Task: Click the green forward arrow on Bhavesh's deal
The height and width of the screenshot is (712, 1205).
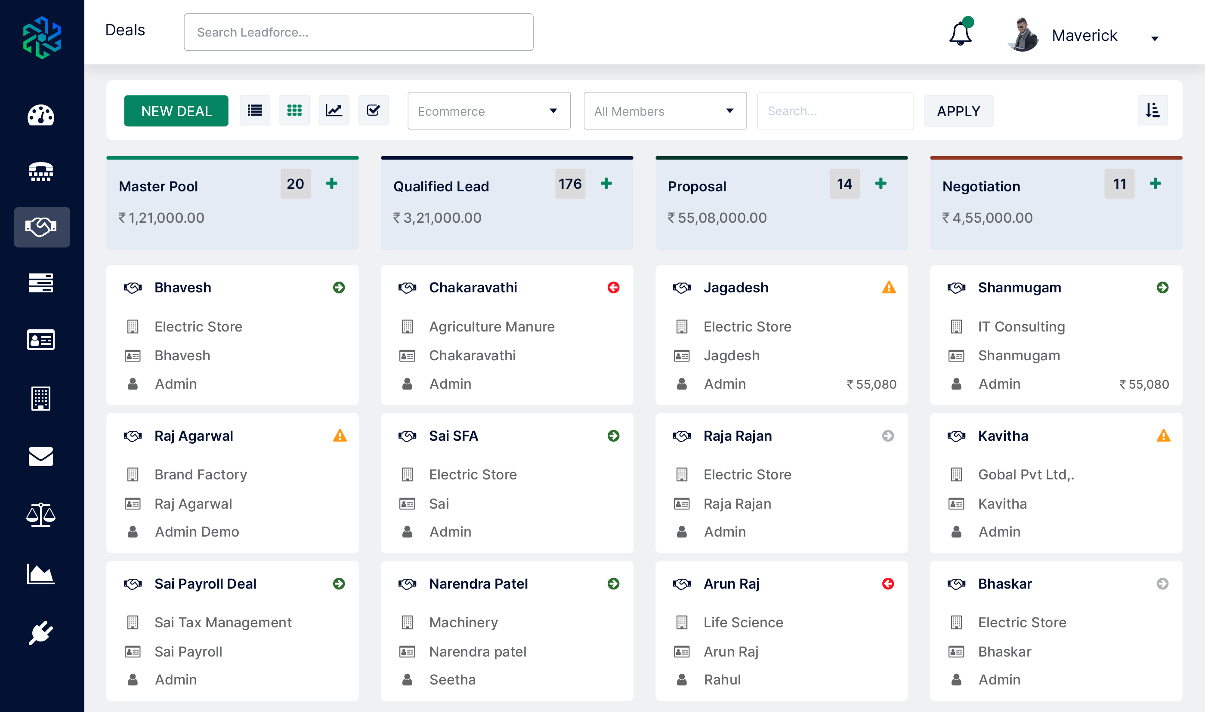Action: [x=340, y=287]
